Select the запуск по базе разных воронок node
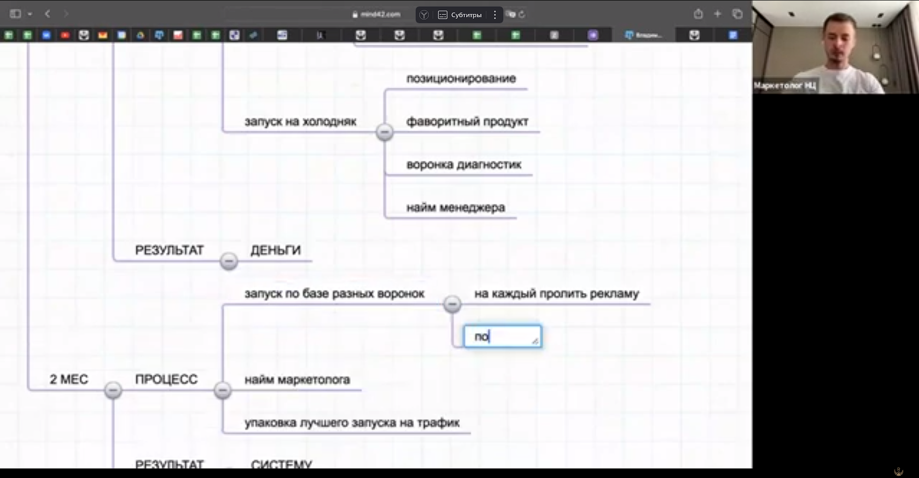The width and height of the screenshot is (919, 478). 334,293
